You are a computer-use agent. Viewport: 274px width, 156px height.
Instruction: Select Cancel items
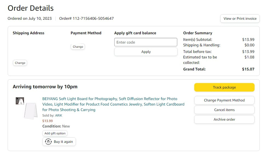224,110
